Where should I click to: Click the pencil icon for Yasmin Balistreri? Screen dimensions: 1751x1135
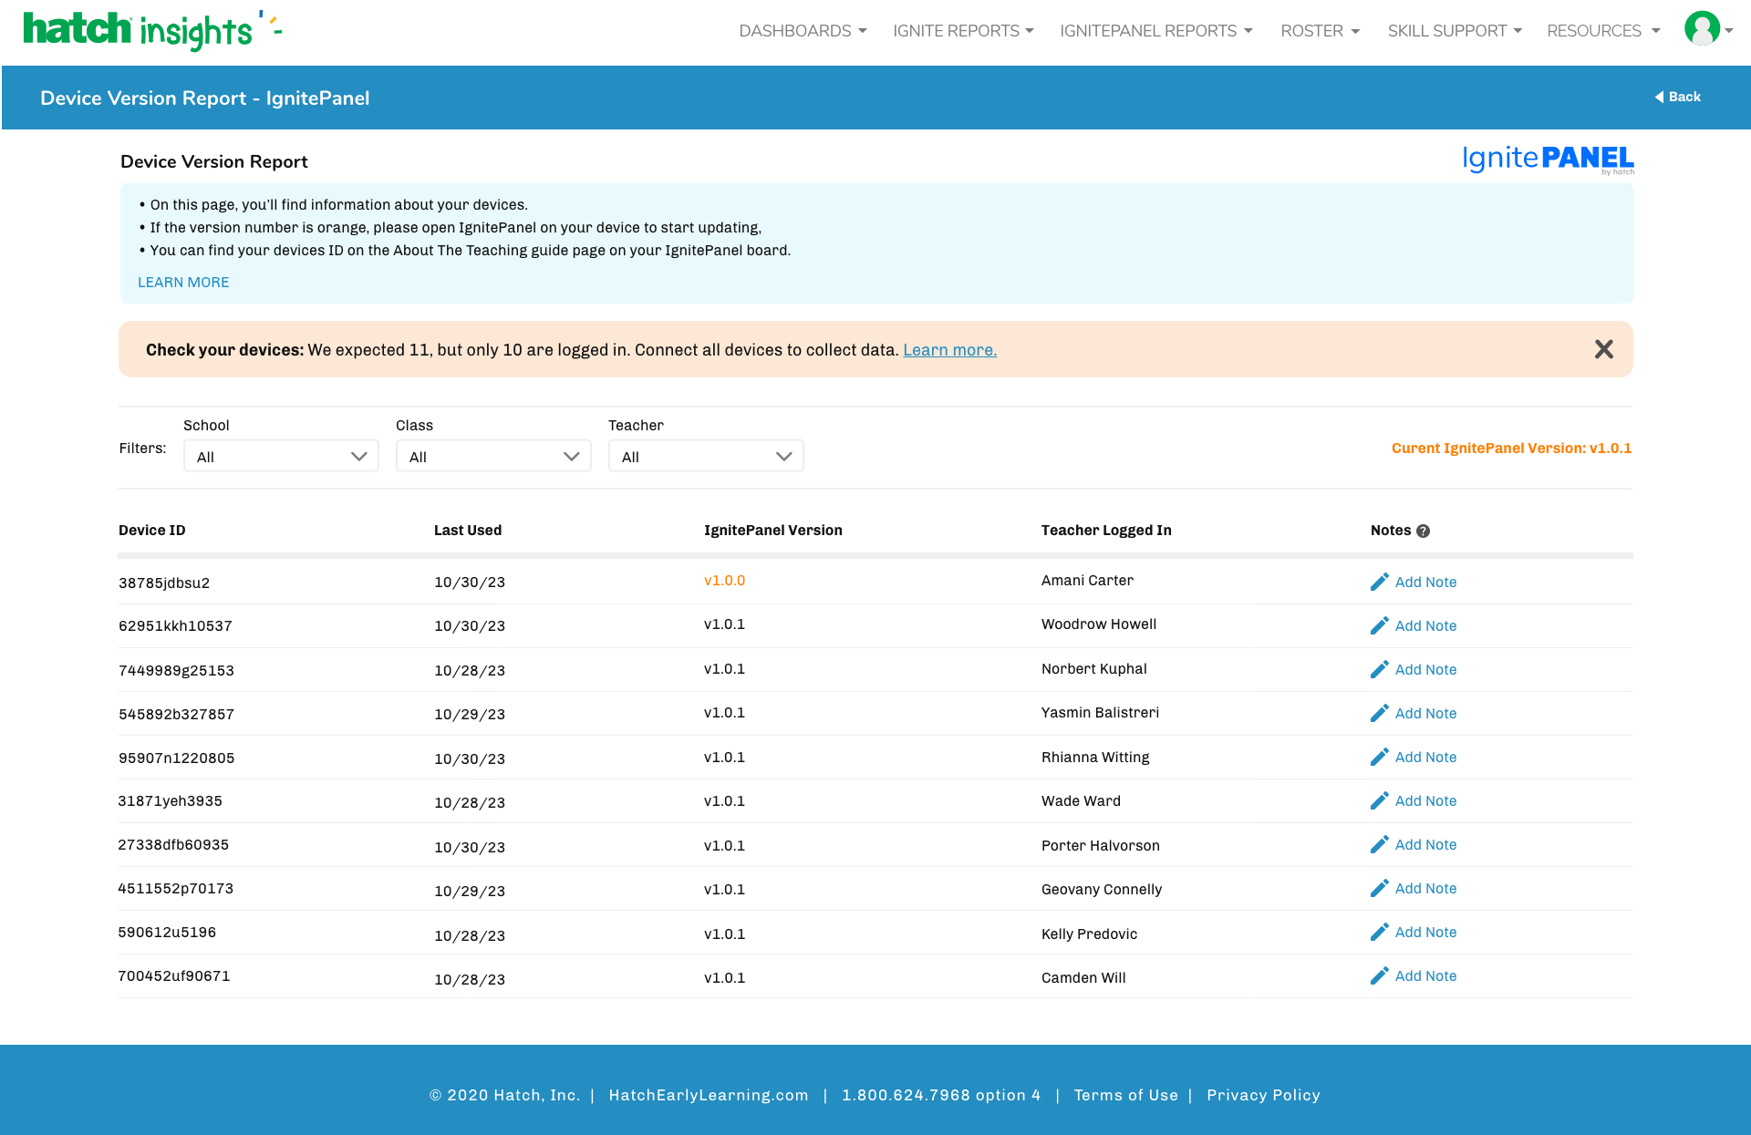click(1379, 713)
